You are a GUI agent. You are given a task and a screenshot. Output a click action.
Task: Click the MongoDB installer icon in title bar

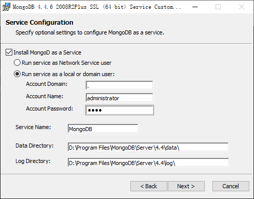6,7
